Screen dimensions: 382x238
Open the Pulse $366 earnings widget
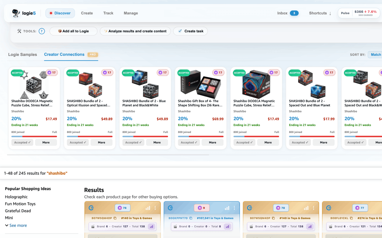(359, 13)
